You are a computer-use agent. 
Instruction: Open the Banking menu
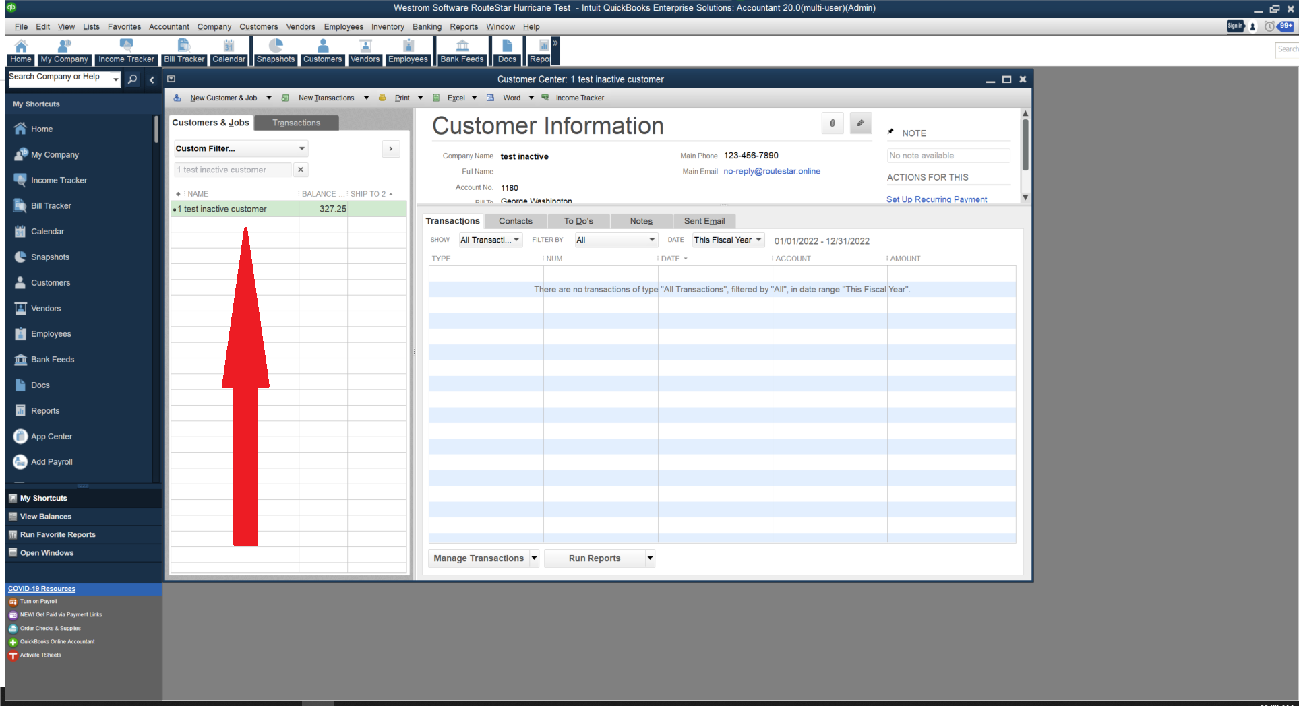coord(427,27)
